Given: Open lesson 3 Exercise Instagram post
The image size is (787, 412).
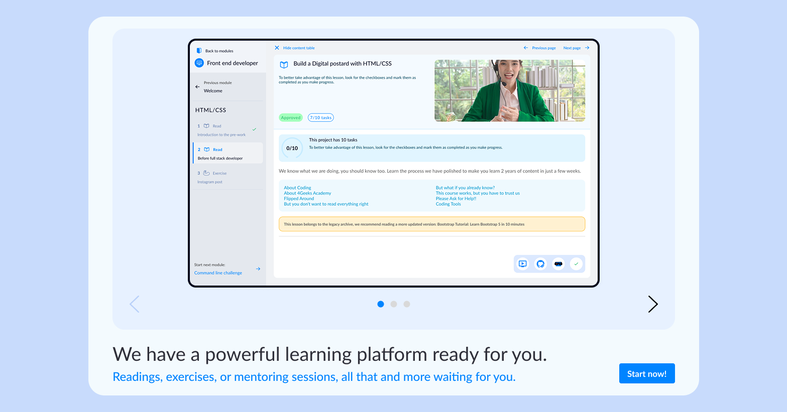Looking at the screenshot, I should point(228,177).
